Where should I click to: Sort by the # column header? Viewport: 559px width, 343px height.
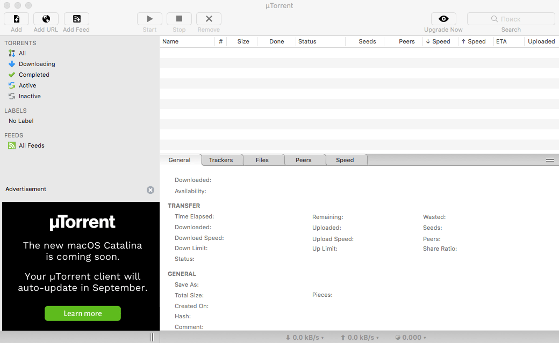click(221, 41)
